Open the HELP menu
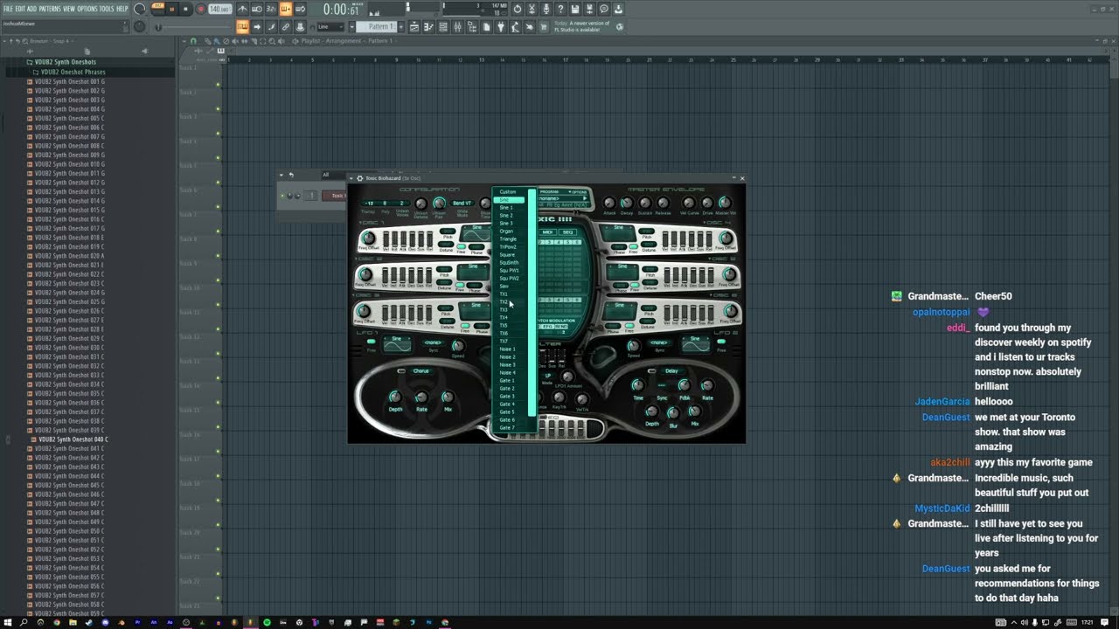The image size is (1119, 629). [122, 9]
